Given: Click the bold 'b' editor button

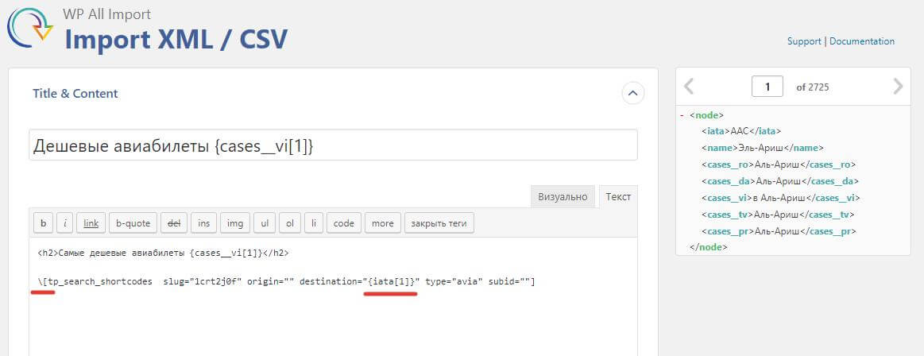Looking at the screenshot, I should [43, 223].
